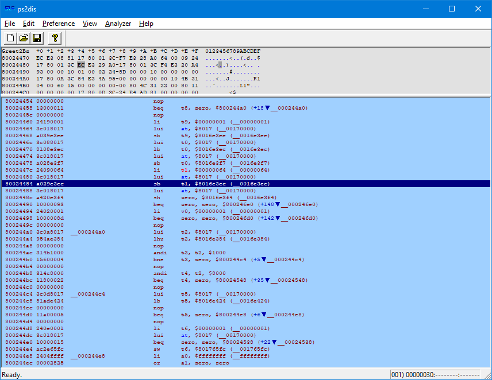Click the question mark Help toolbar icon
Screen dimensions: 492x380
tap(53, 38)
